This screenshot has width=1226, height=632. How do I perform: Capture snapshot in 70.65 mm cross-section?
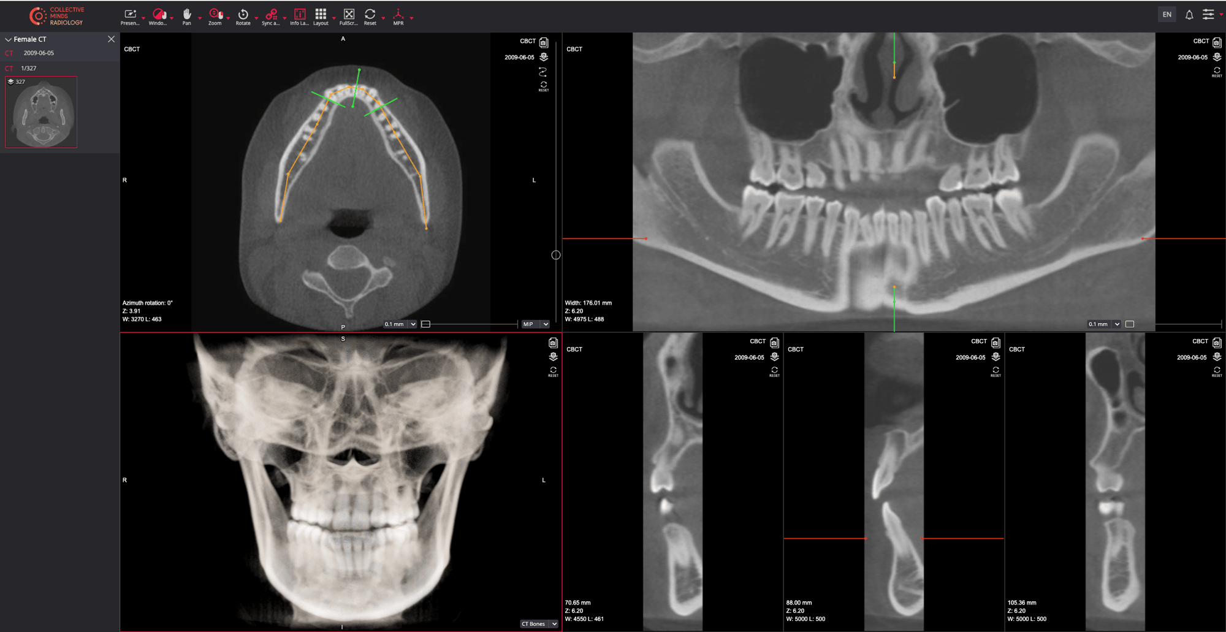pos(774,343)
